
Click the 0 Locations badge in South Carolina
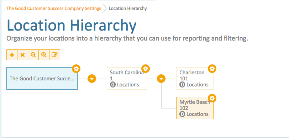coord(112,85)
